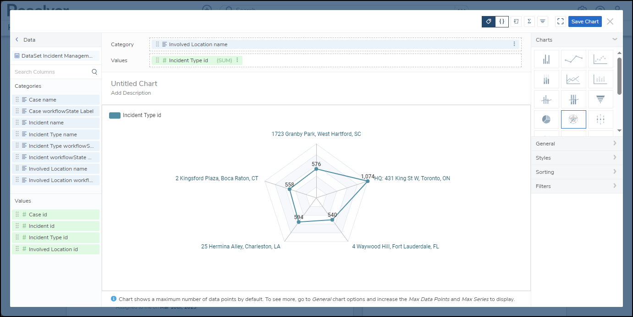Image resolution: width=633 pixels, height=317 pixels.
Task: Click the 540 data point on radar
Action: coord(332,220)
